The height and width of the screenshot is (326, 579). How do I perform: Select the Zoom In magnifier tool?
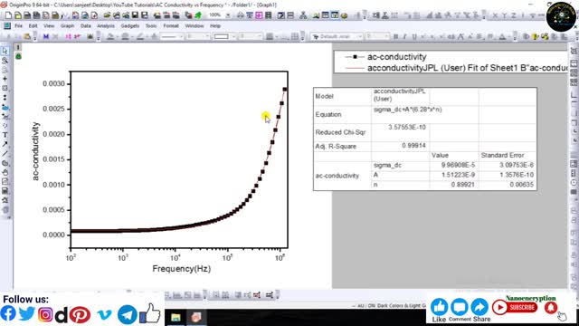5,61
